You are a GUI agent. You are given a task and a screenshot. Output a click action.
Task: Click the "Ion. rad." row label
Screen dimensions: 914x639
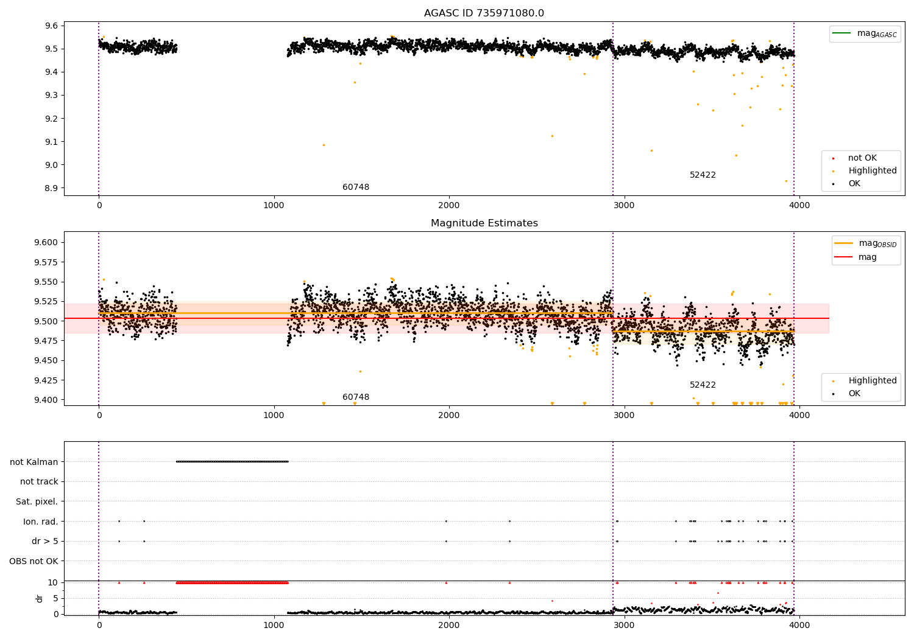(41, 522)
